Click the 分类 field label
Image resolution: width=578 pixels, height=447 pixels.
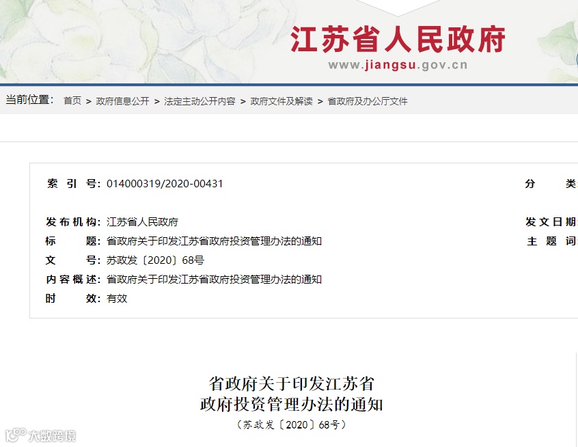tap(551, 184)
